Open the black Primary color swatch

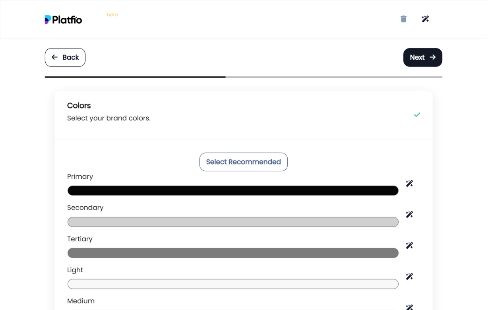tap(233, 191)
